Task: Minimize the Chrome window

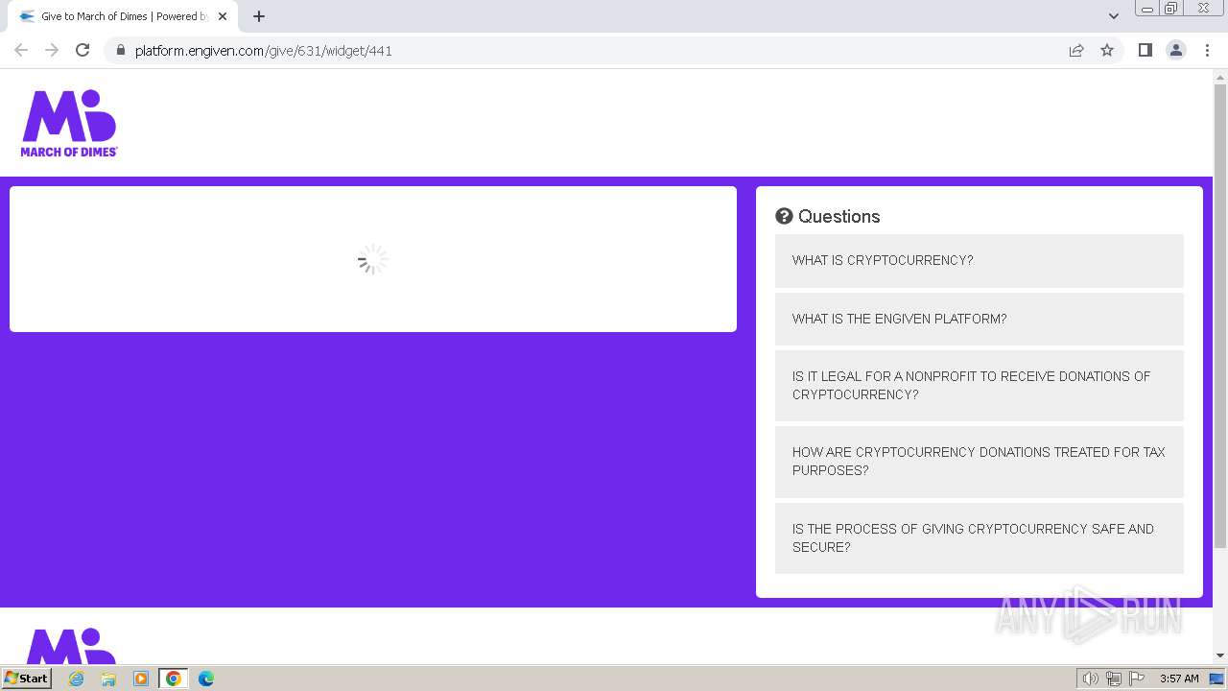Action: click(x=1146, y=9)
